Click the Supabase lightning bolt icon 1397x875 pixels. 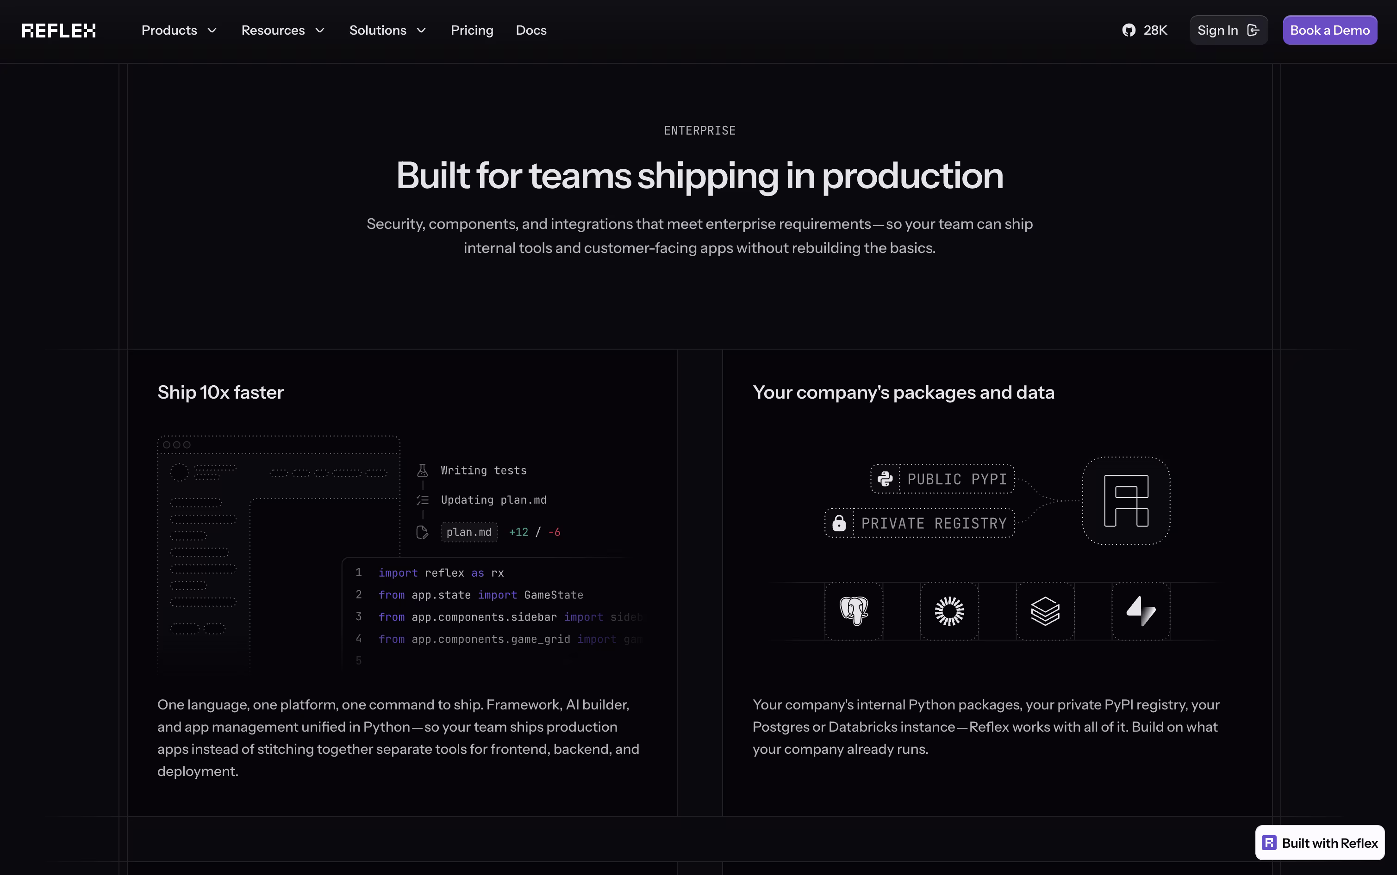pyautogui.click(x=1141, y=611)
